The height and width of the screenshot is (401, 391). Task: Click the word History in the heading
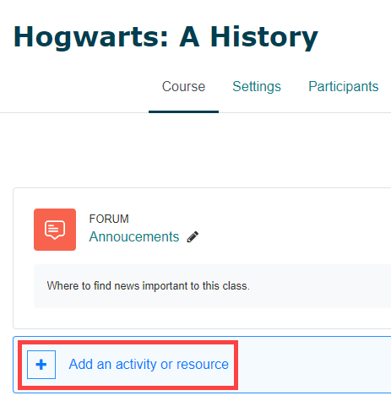(264, 37)
